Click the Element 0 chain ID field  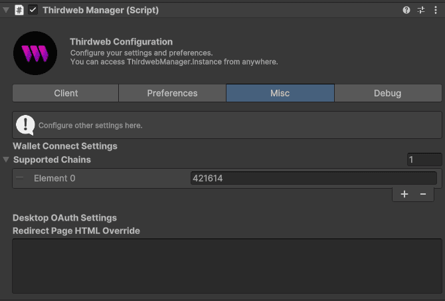point(313,178)
